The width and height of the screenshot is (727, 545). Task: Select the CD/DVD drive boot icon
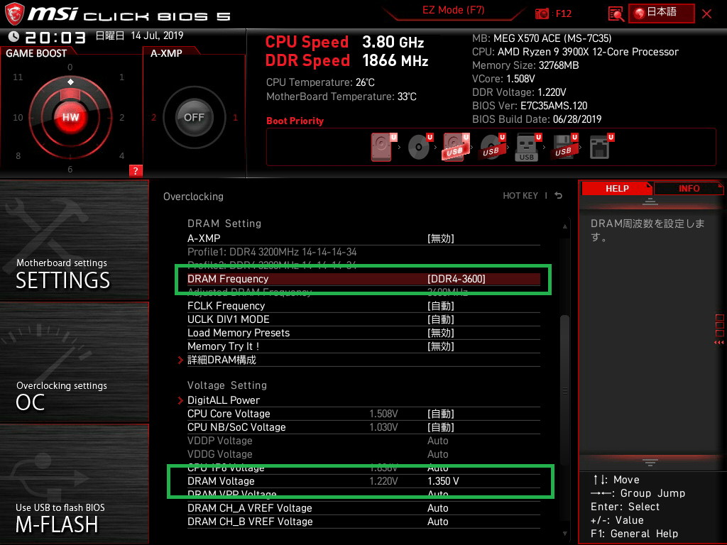tap(420, 147)
